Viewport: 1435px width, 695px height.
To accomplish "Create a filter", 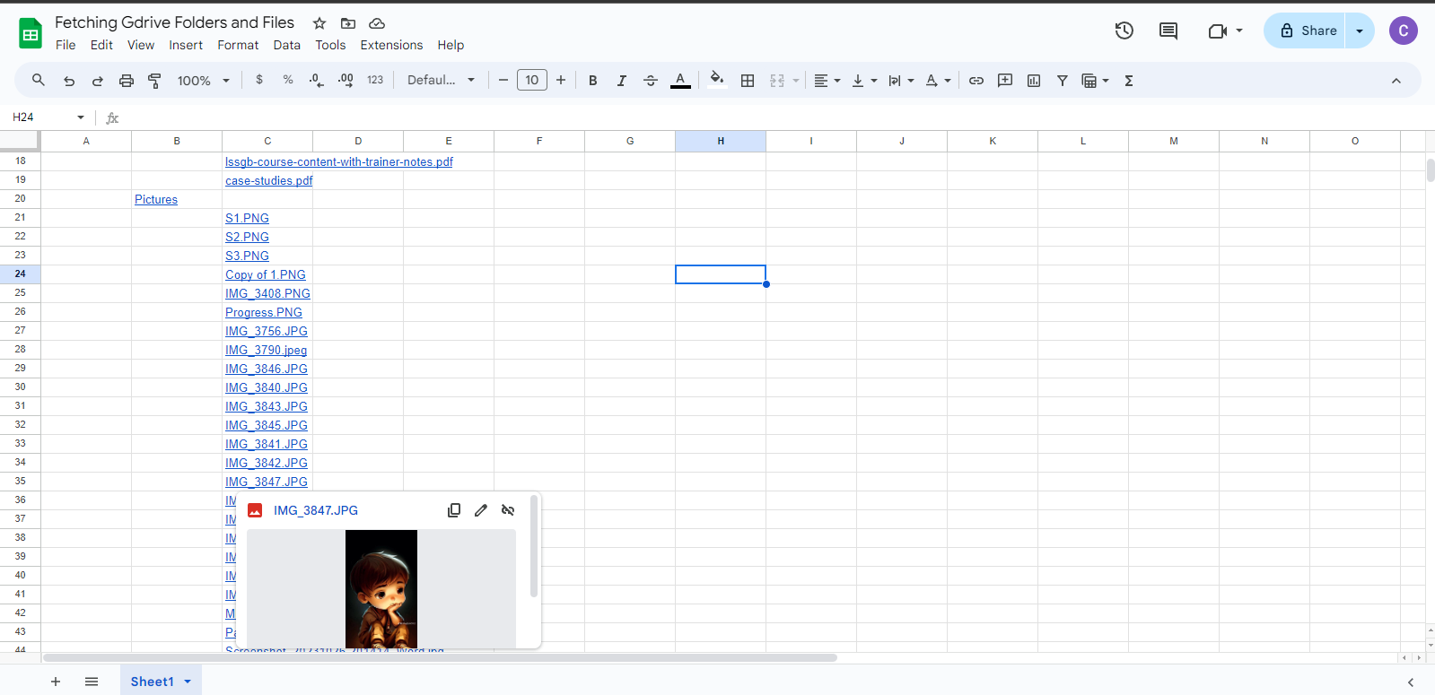I will [x=1063, y=81].
